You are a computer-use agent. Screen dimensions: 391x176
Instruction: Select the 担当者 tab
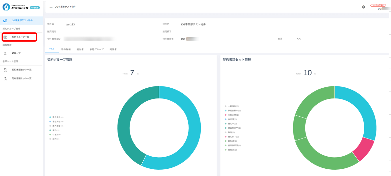pyautogui.click(x=80, y=50)
